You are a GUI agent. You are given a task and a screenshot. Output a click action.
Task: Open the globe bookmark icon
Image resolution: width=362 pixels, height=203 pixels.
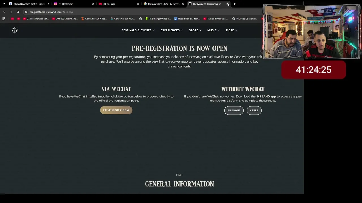[141, 19]
